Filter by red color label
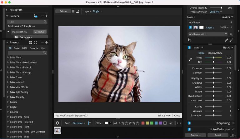 click(143, 123)
